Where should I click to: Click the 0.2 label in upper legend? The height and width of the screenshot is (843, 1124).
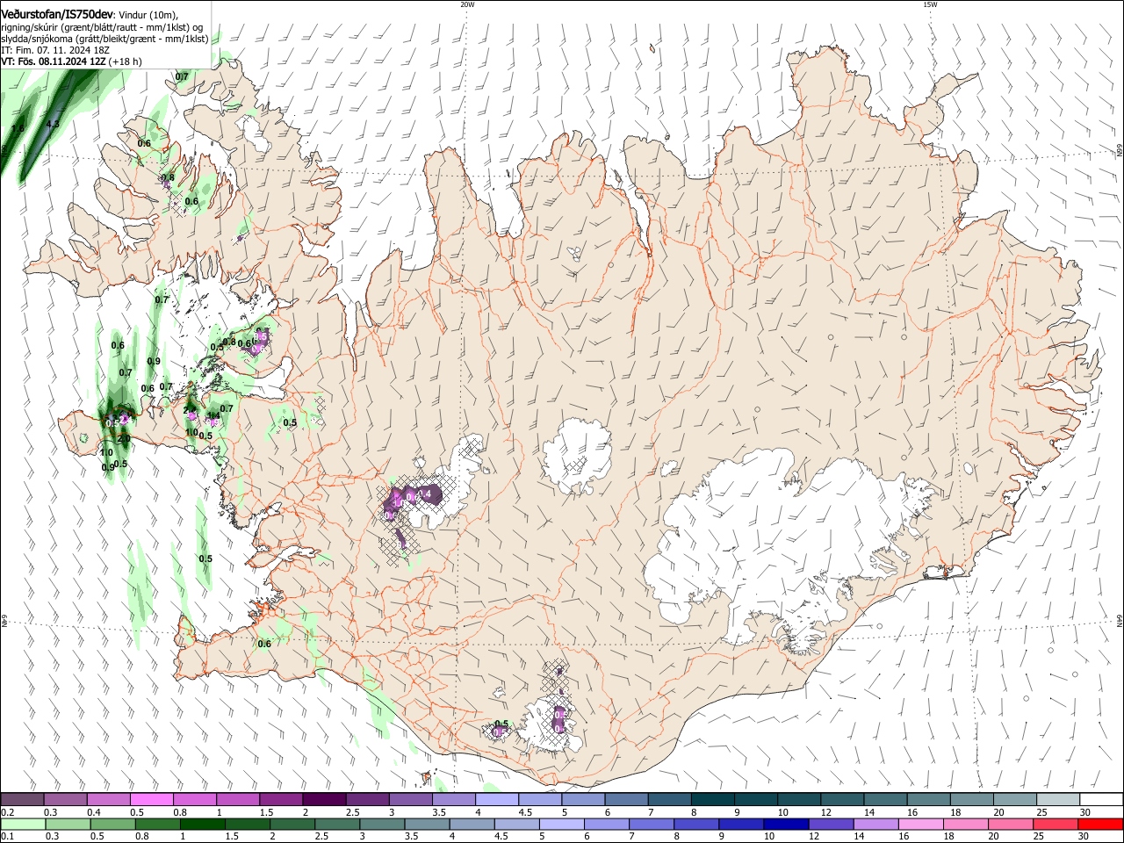coord(6,812)
